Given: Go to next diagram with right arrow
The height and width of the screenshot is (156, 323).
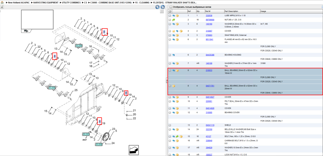Looking at the screenshot, I should [x=162, y=7].
